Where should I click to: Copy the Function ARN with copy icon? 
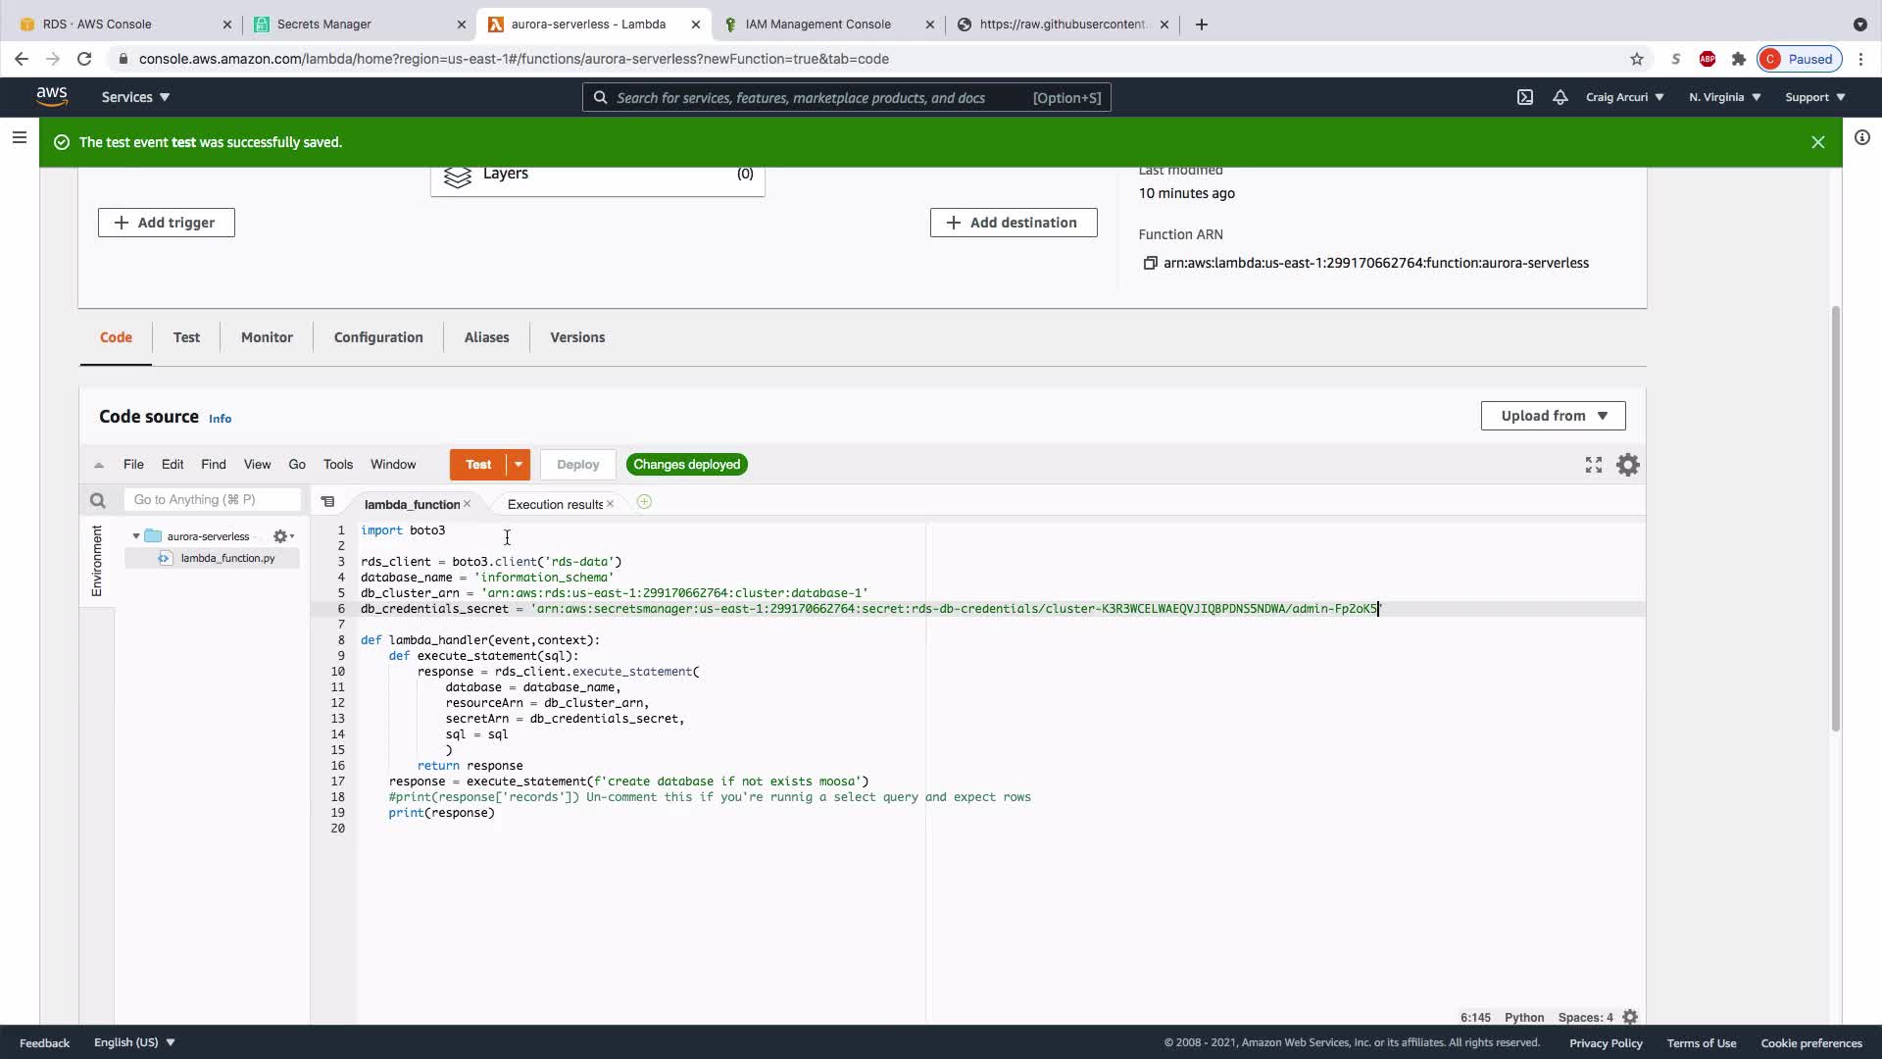(1150, 263)
